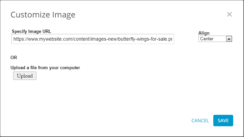Expand the Align dropdown arrow
Viewport: 244px width, 137px height.
(229, 39)
